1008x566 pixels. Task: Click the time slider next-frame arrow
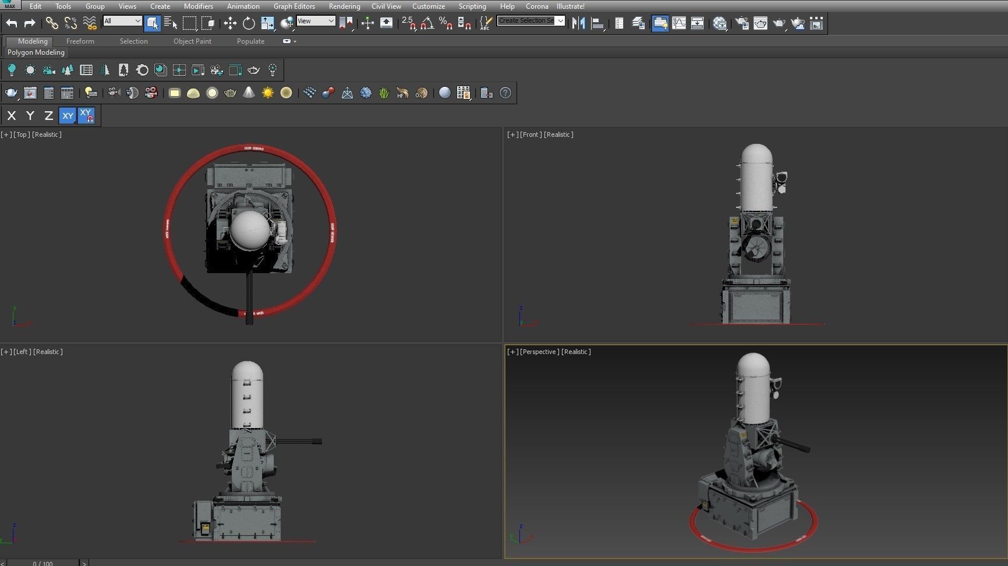click(84, 563)
